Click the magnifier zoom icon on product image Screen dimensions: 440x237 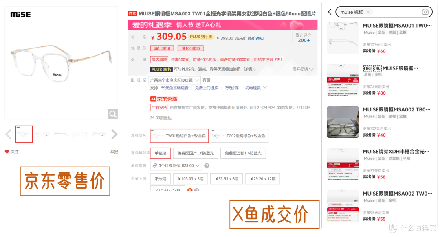pyautogui.click(x=113, y=114)
